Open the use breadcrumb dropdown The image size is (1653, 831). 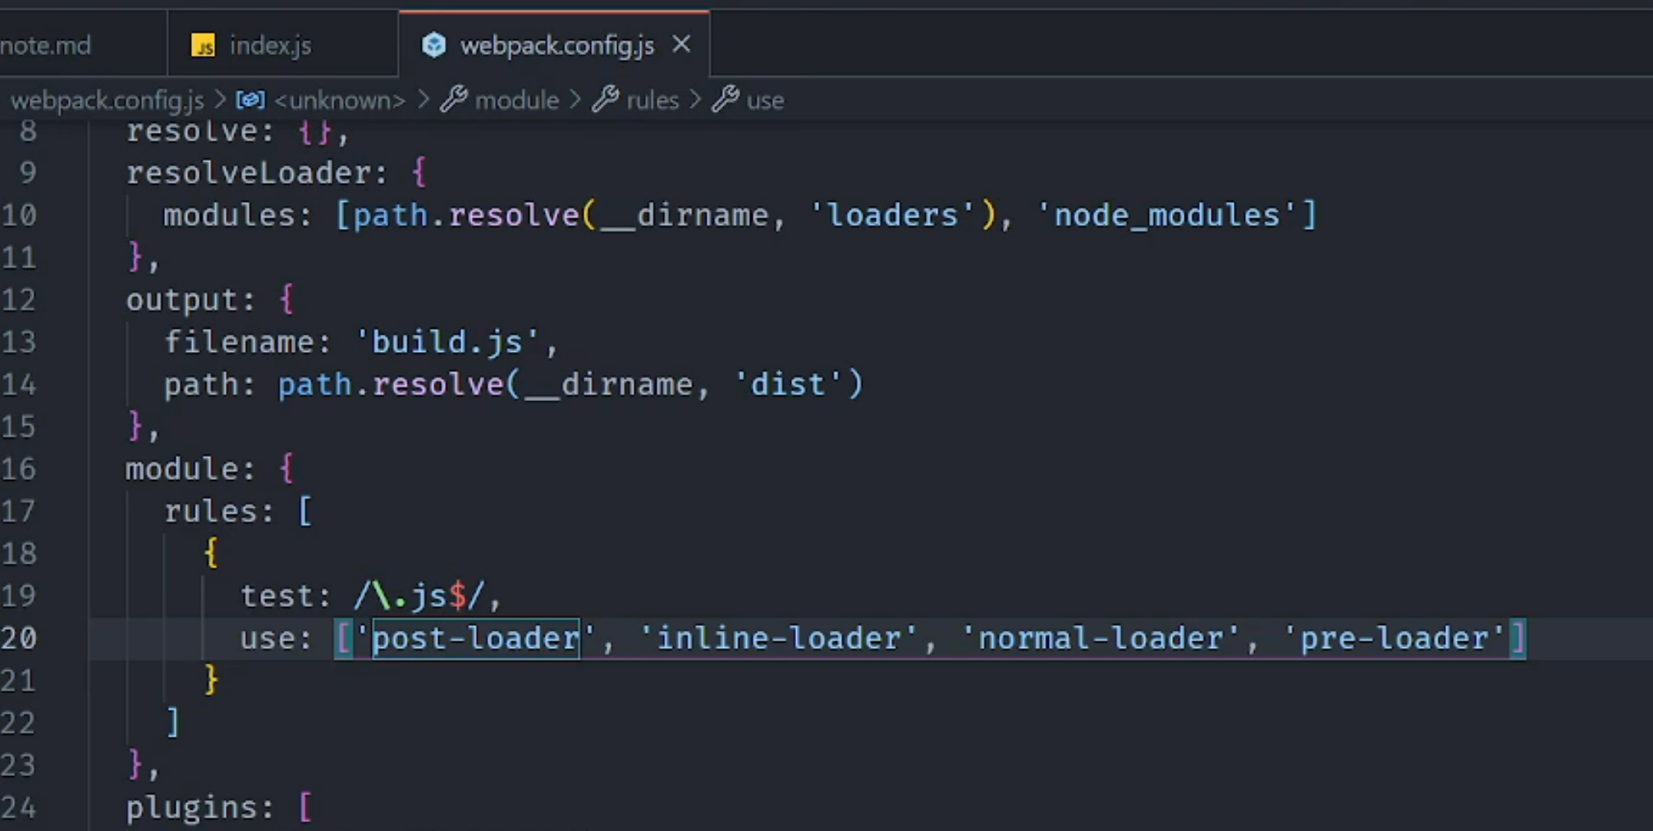765,100
